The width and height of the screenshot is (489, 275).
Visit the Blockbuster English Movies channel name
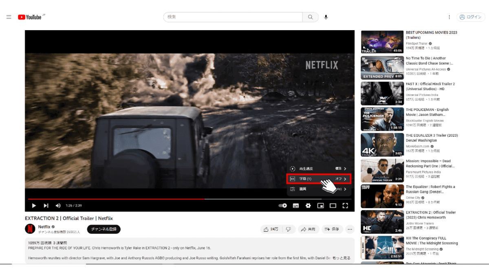425,121
